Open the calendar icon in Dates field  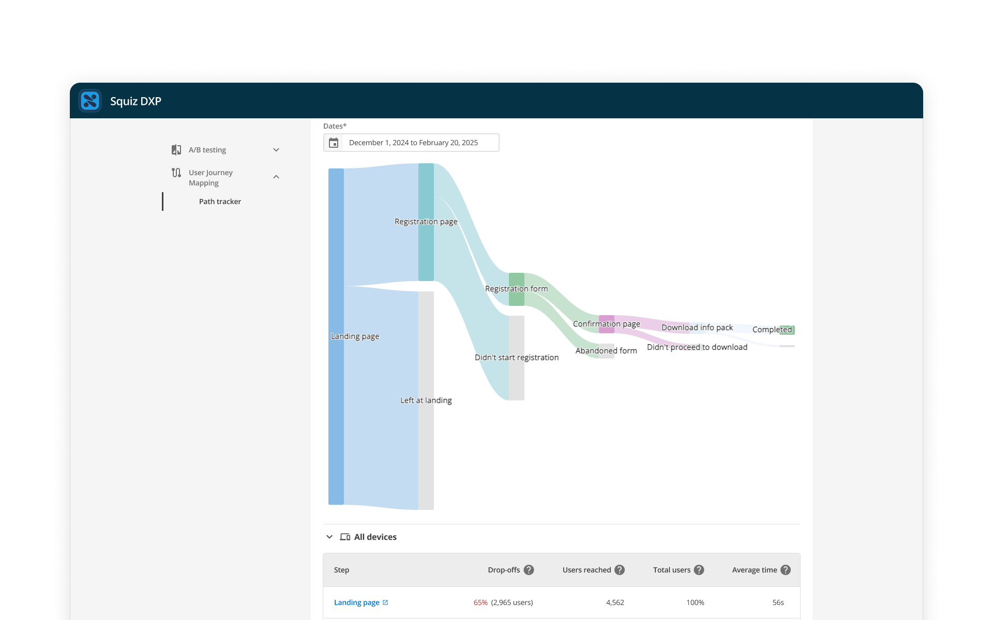(x=334, y=143)
